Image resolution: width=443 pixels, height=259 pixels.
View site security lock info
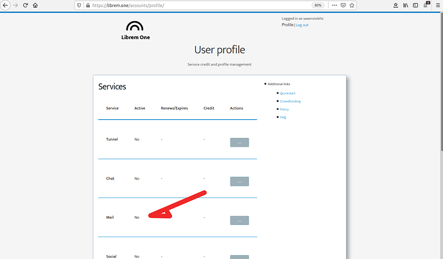[x=88, y=5]
